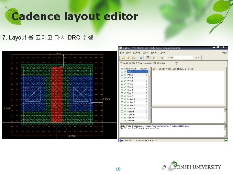233x175 pixels.
Task: Click the find next small arrow
Action: tap(198, 58)
